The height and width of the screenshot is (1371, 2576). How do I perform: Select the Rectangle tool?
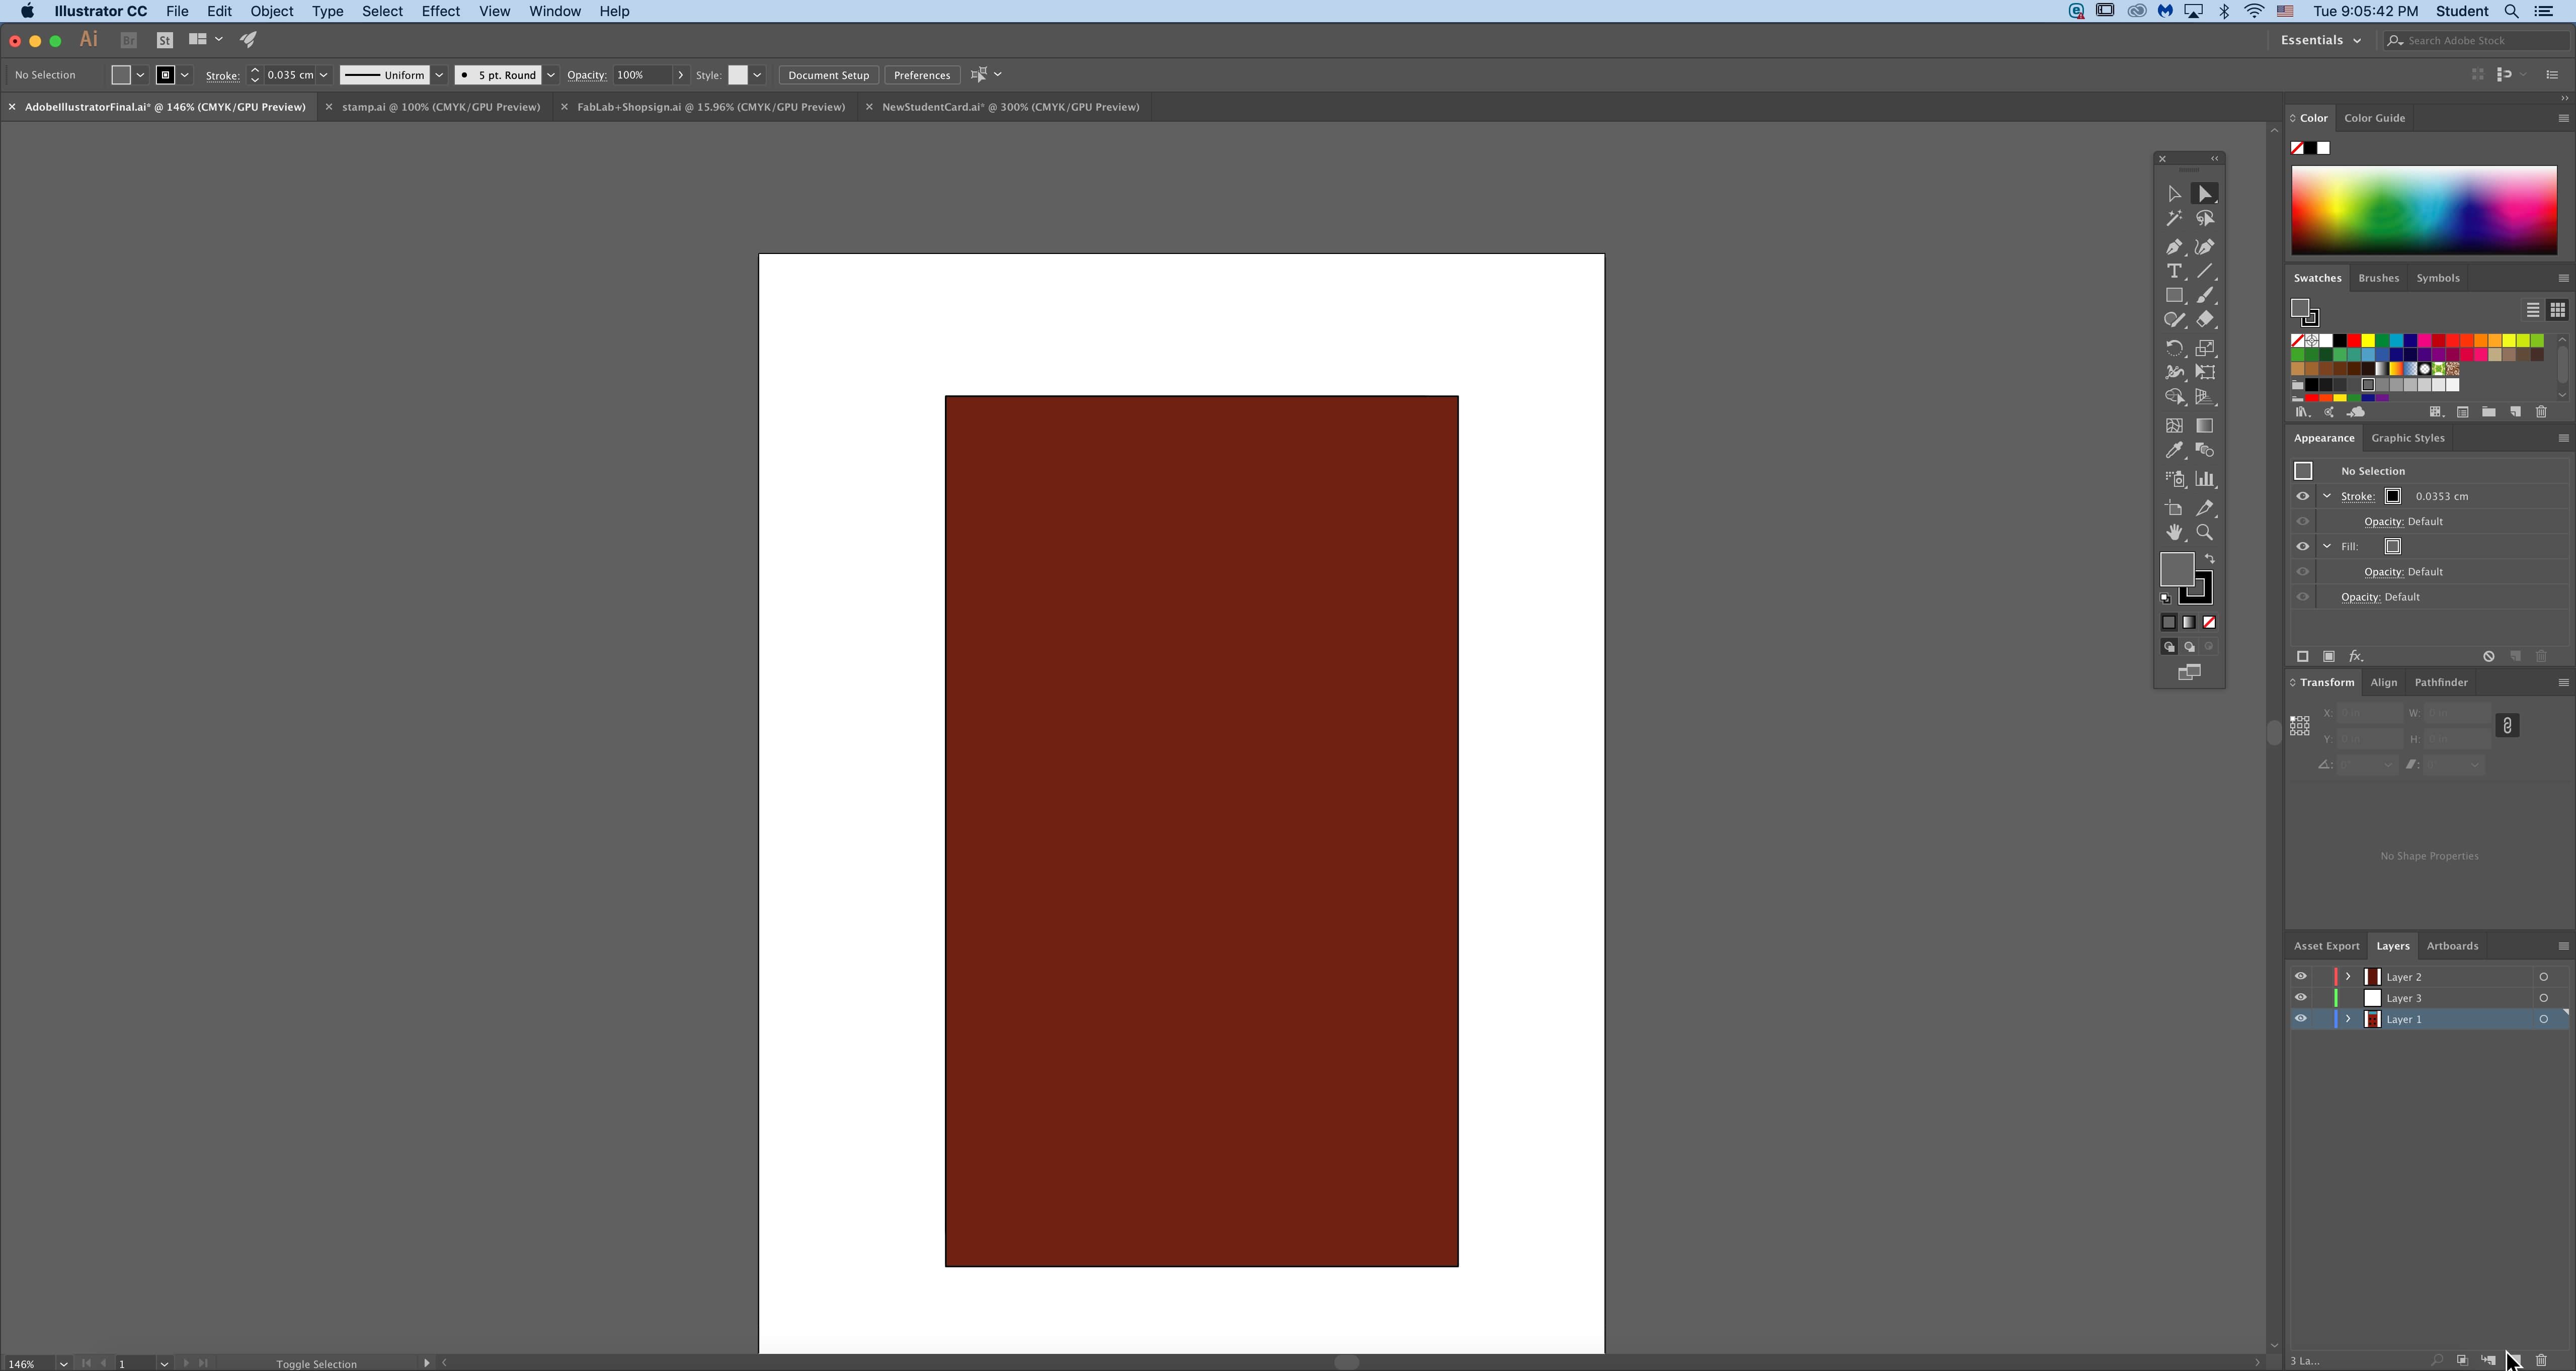pos(2174,296)
